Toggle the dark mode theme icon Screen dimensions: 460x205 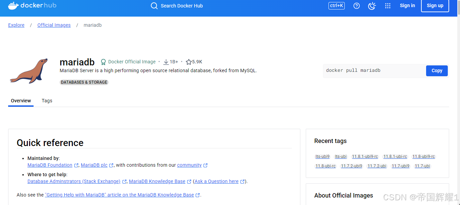click(x=372, y=6)
